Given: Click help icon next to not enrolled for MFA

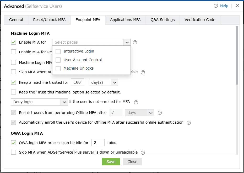Looking at the screenshot, I should (136, 102).
